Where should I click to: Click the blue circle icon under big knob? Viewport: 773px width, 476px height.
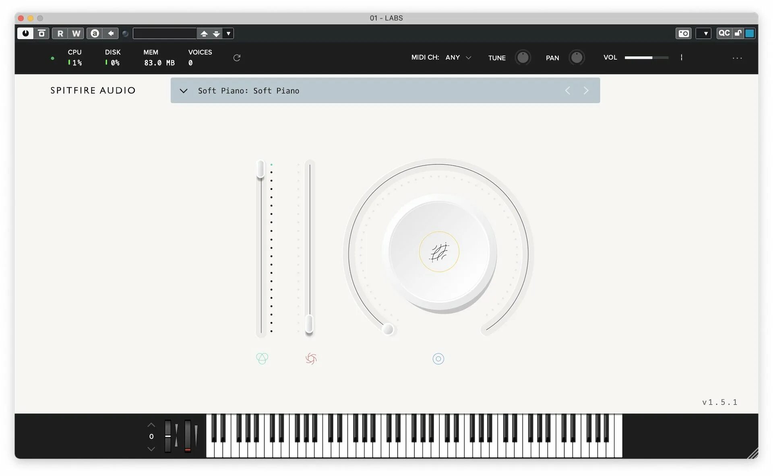[438, 359]
